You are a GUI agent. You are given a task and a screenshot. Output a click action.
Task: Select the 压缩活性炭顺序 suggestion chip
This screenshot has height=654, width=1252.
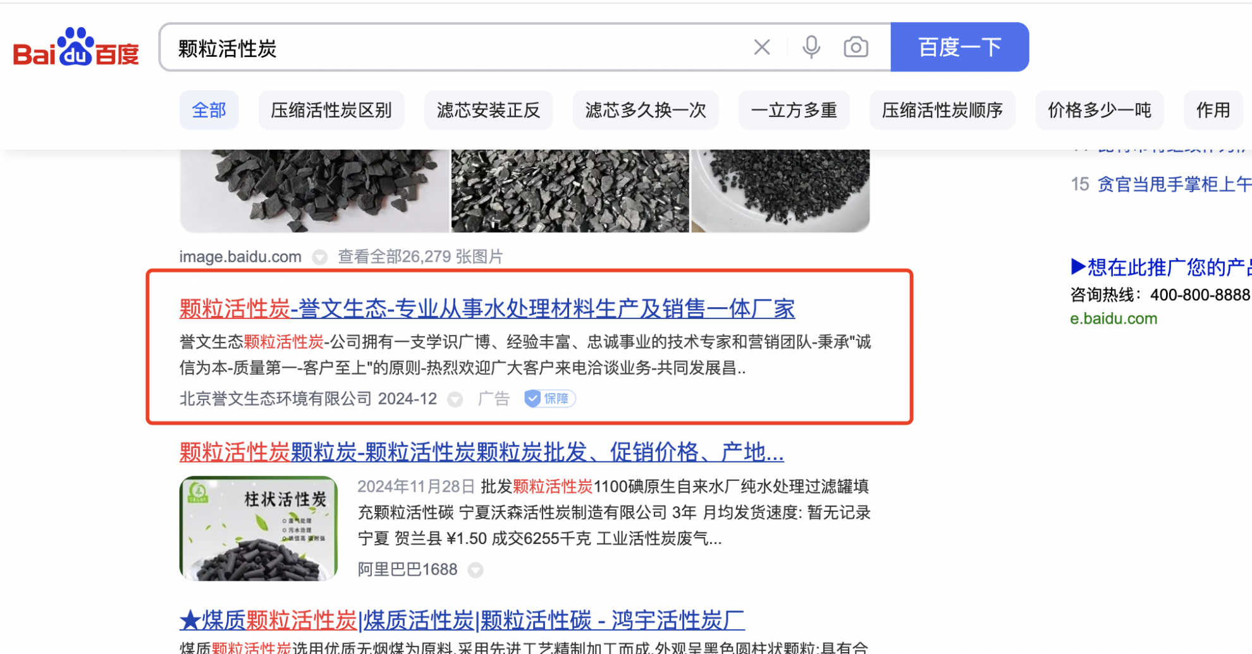coord(942,111)
